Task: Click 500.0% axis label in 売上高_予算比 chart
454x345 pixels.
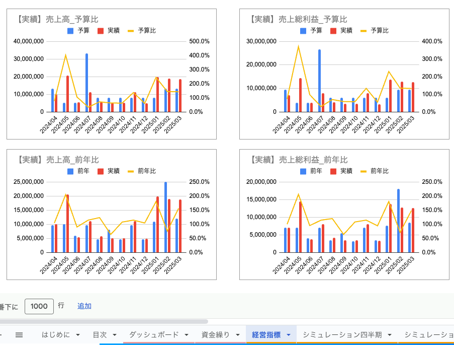Action: tap(199, 41)
